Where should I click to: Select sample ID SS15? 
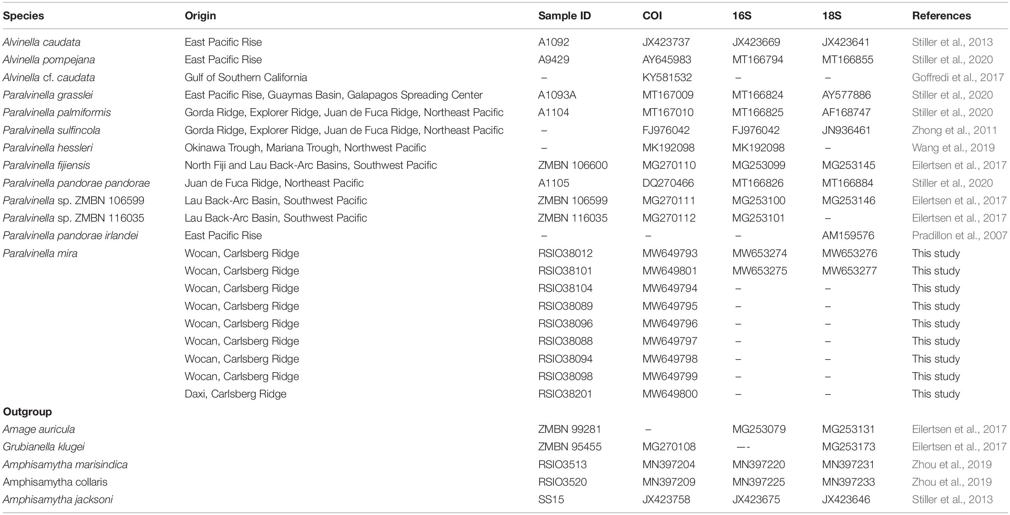pos(551,500)
